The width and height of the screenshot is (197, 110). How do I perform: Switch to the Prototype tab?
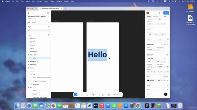click(x=155, y=16)
